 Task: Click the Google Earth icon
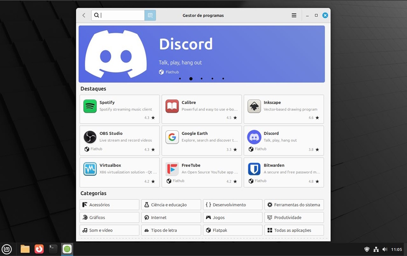coord(172,137)
